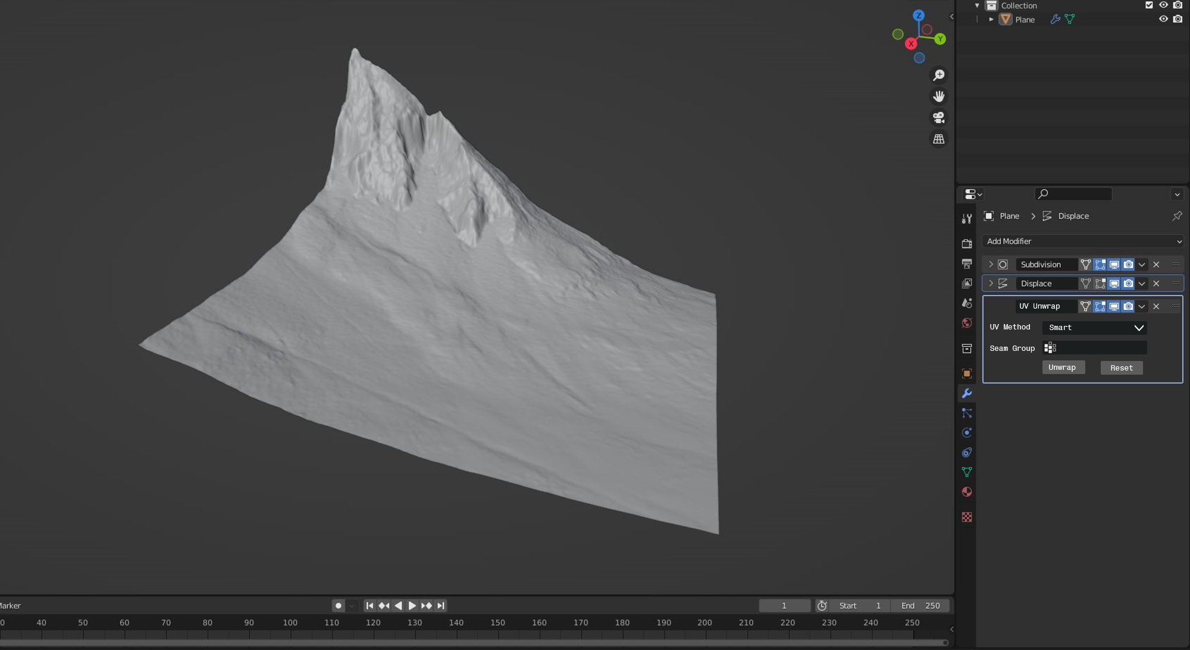Expand the Subdivision modifier panel
Image resolution: width=1190 pixels, height=650 pixels.
991,265
